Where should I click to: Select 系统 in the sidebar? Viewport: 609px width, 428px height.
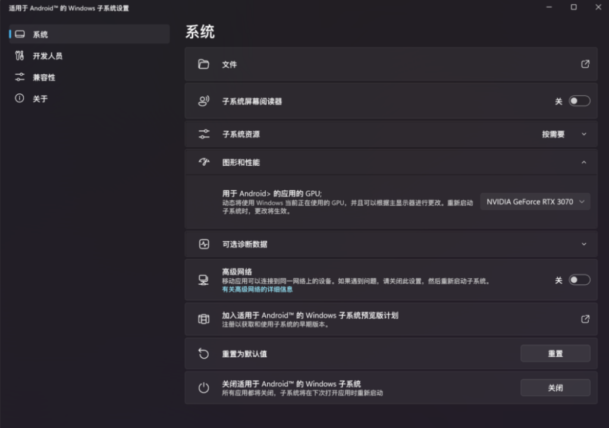pyautogui.click(x=89, y=34)
